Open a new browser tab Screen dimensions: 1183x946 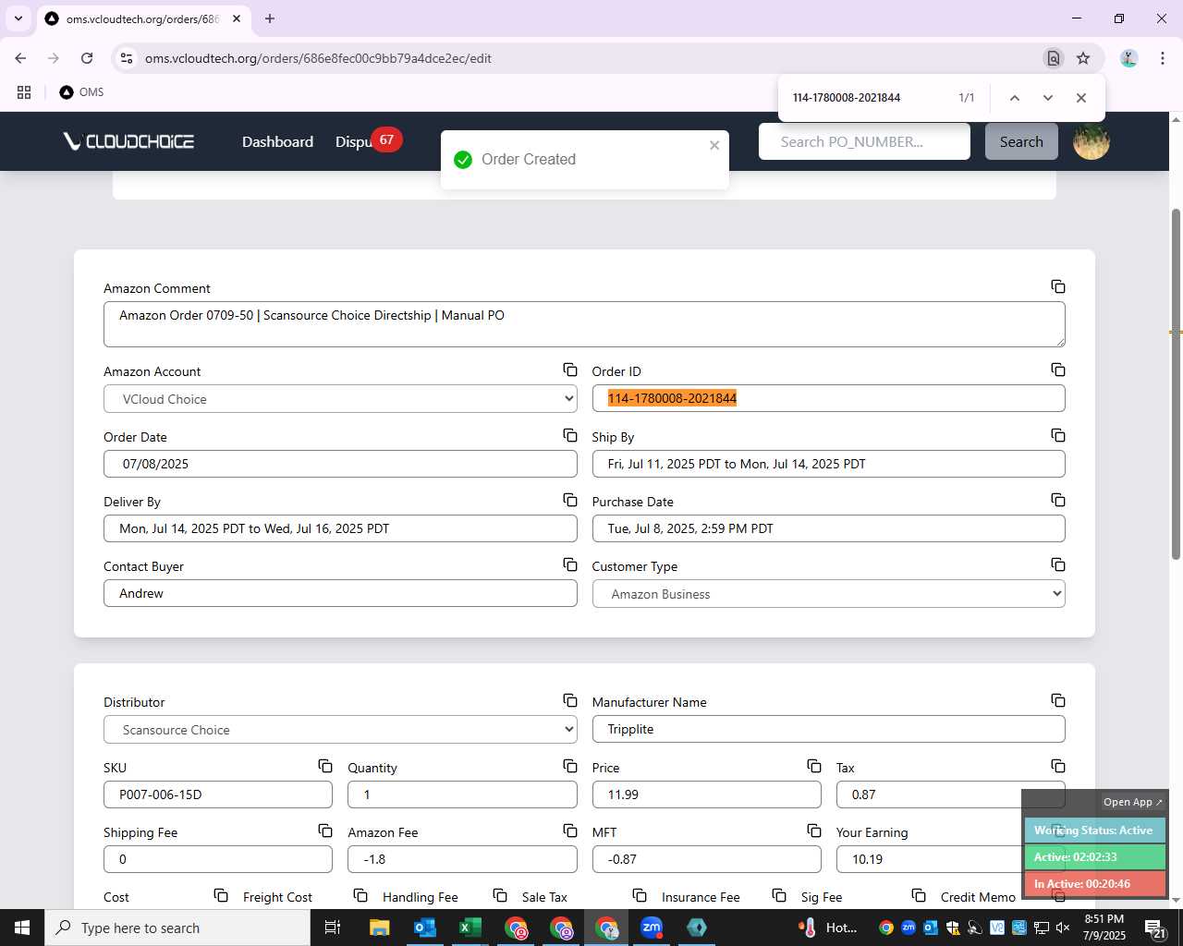(270, 18)
